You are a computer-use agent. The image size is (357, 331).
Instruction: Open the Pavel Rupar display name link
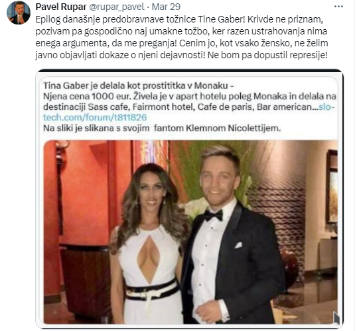click(x=61, y=7)
